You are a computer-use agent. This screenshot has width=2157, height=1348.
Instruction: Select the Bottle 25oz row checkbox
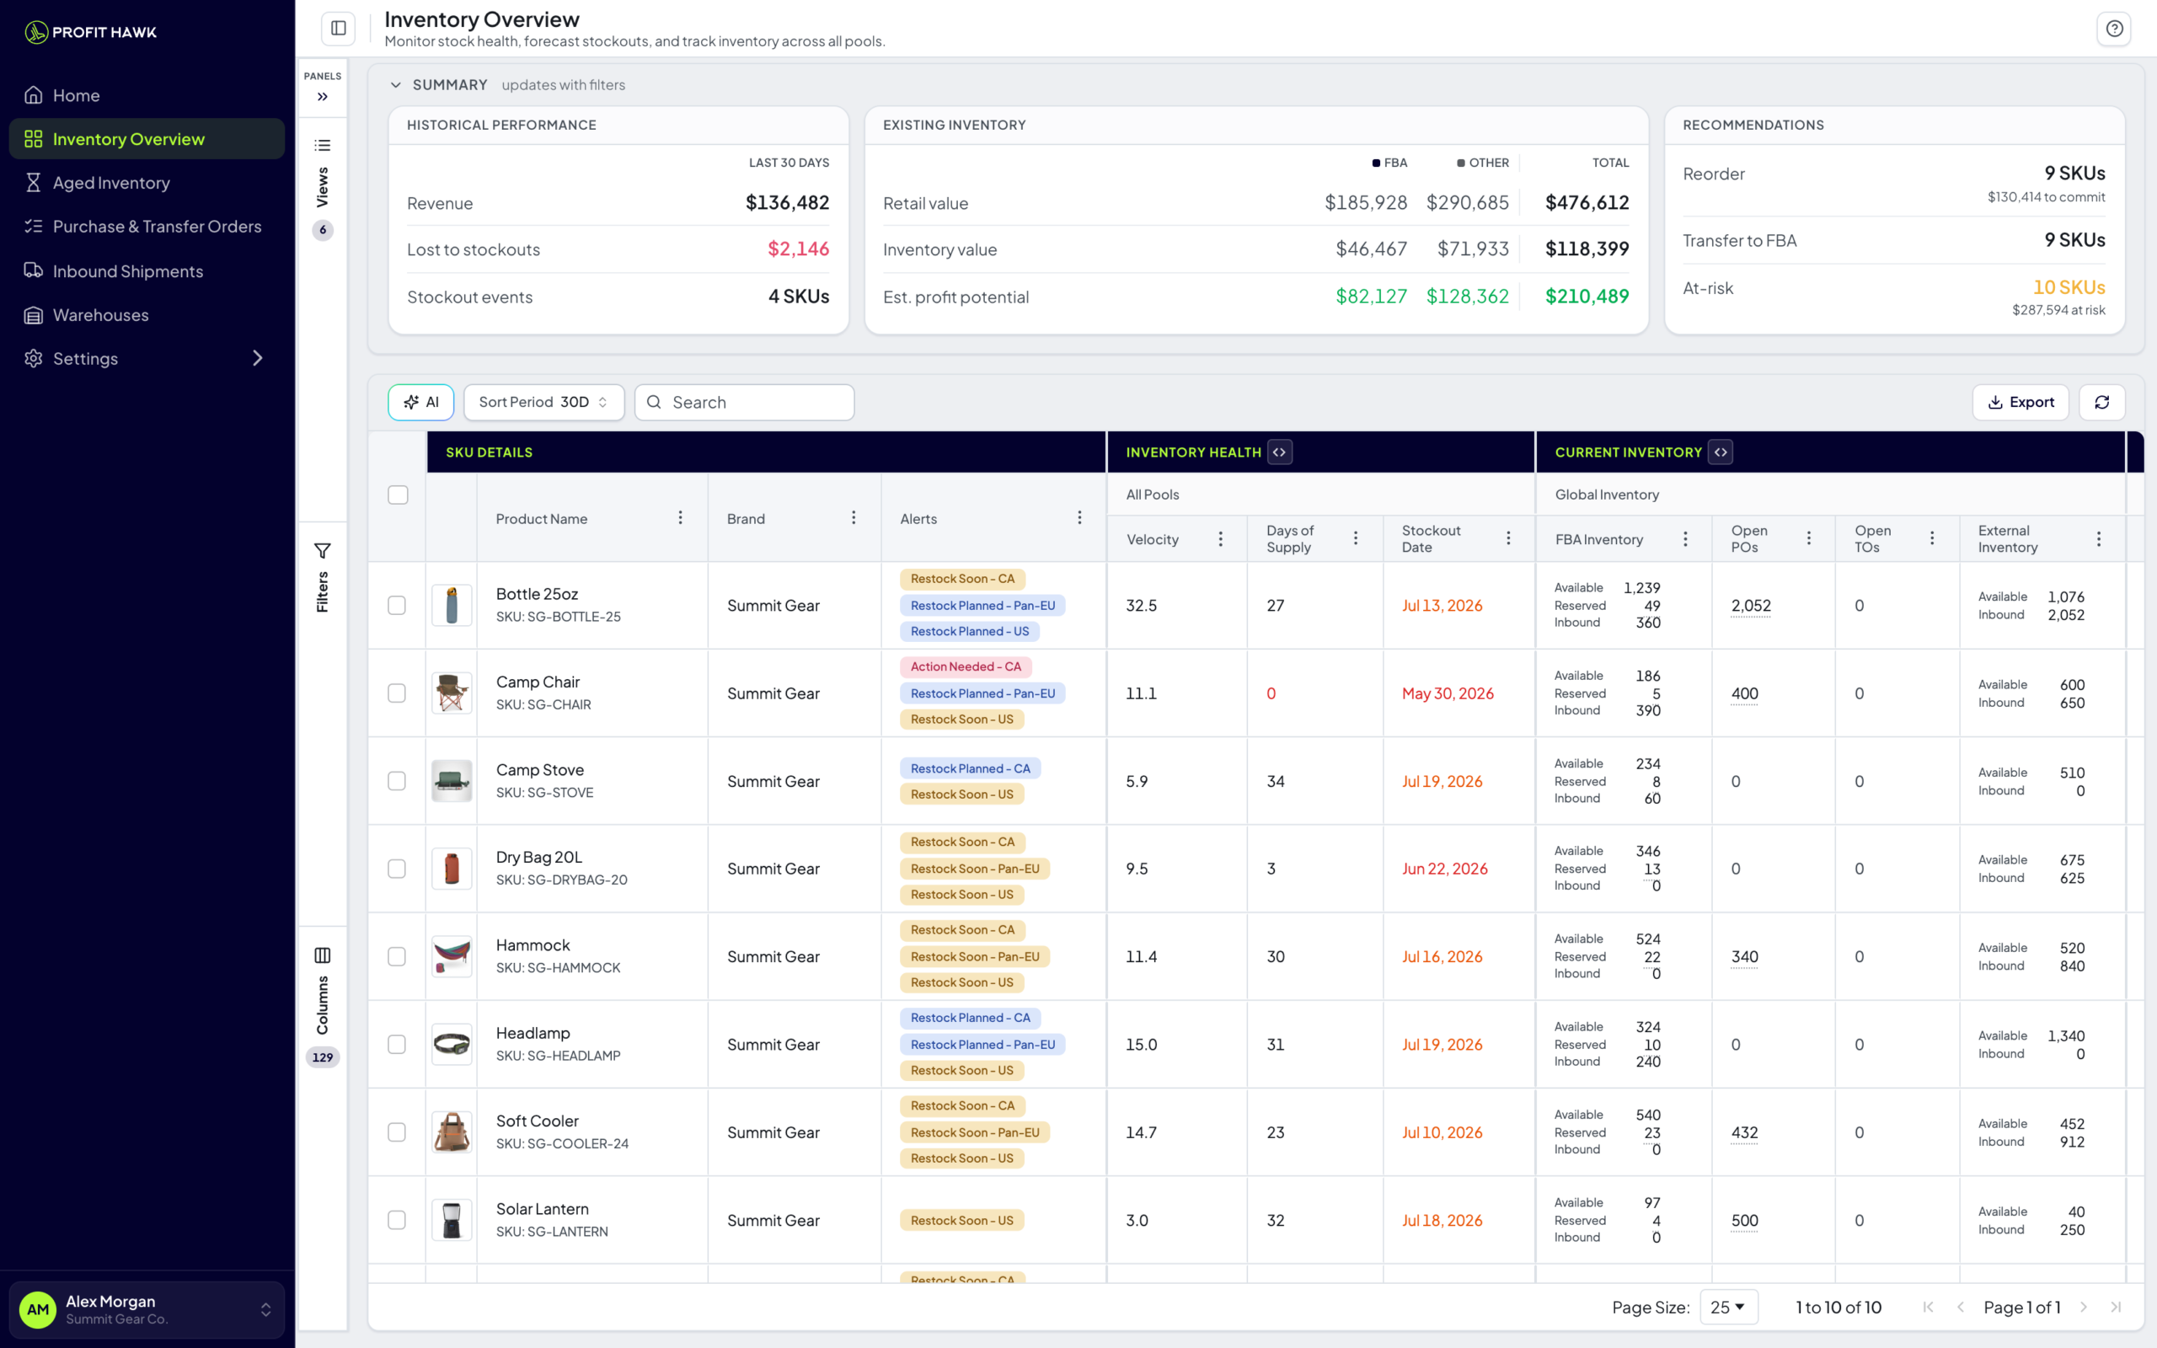397,606
